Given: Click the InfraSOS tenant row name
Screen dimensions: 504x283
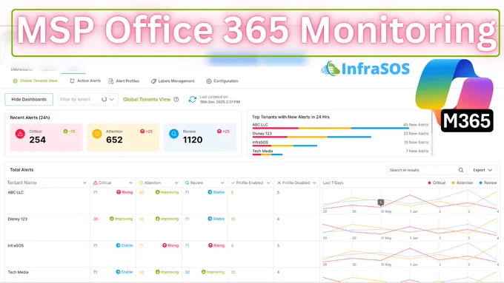Looking at the screenshot, I should click(x=16, y=245).
